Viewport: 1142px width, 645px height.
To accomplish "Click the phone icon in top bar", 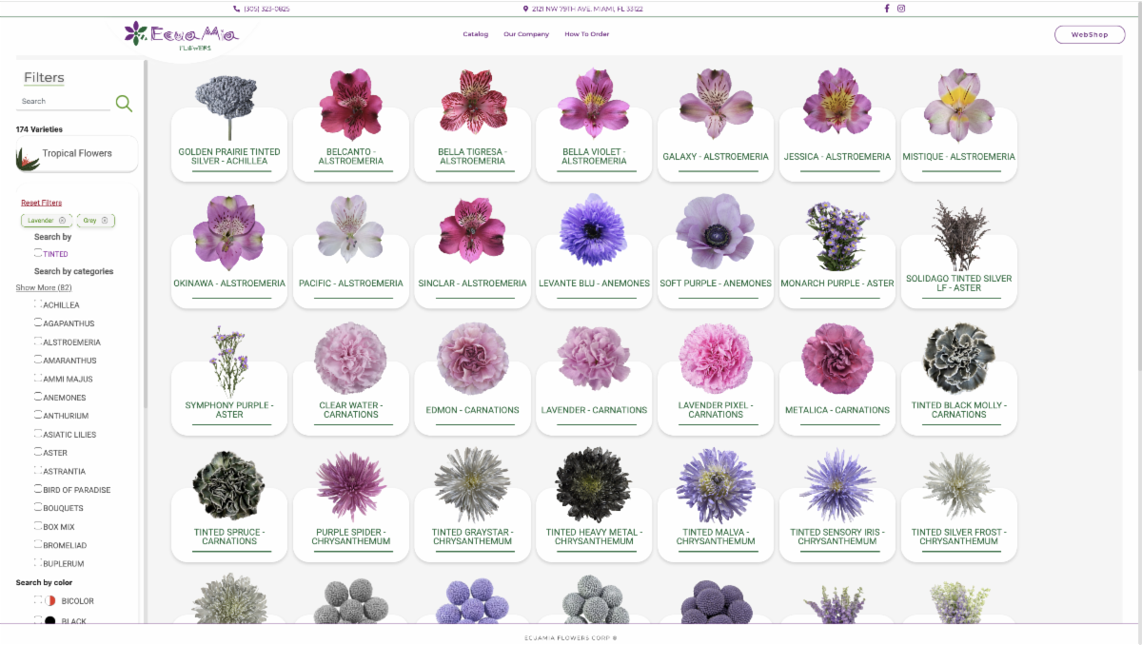I will (x=237, y=9).
